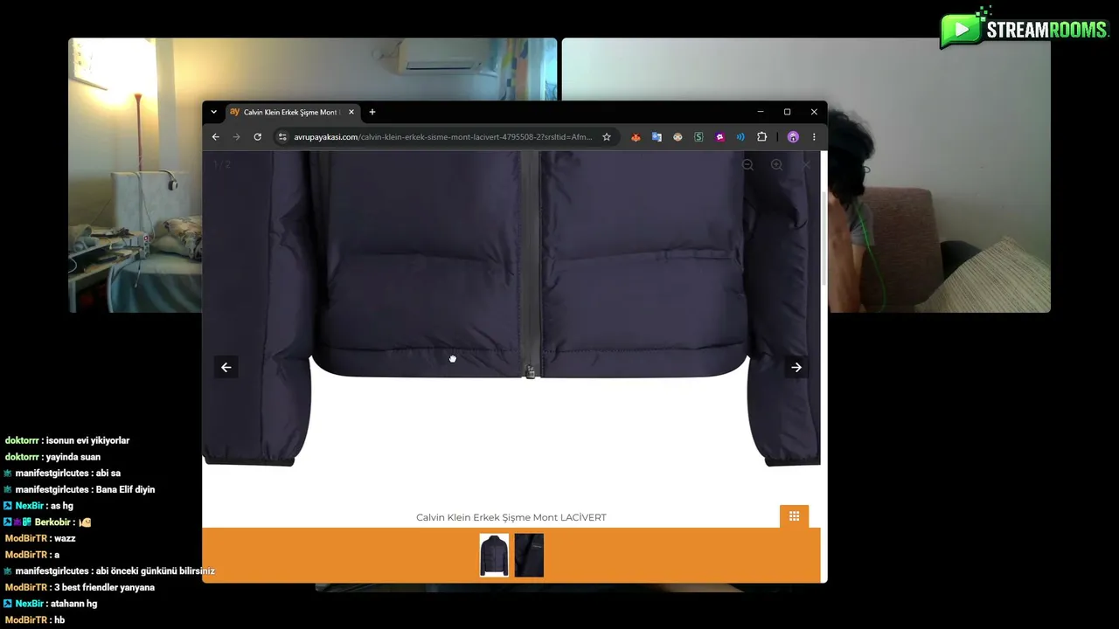Select the jacket close-up thumbnail

pyautogui.click(x=529, y=556)
